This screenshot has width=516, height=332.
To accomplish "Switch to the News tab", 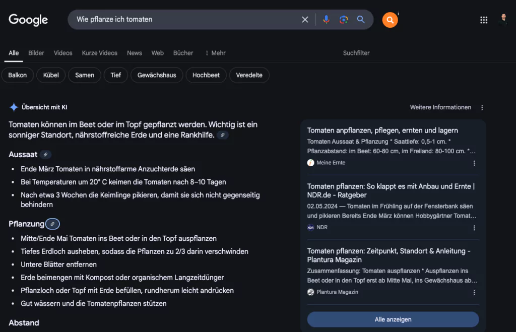I will click(x=134, y=52).
